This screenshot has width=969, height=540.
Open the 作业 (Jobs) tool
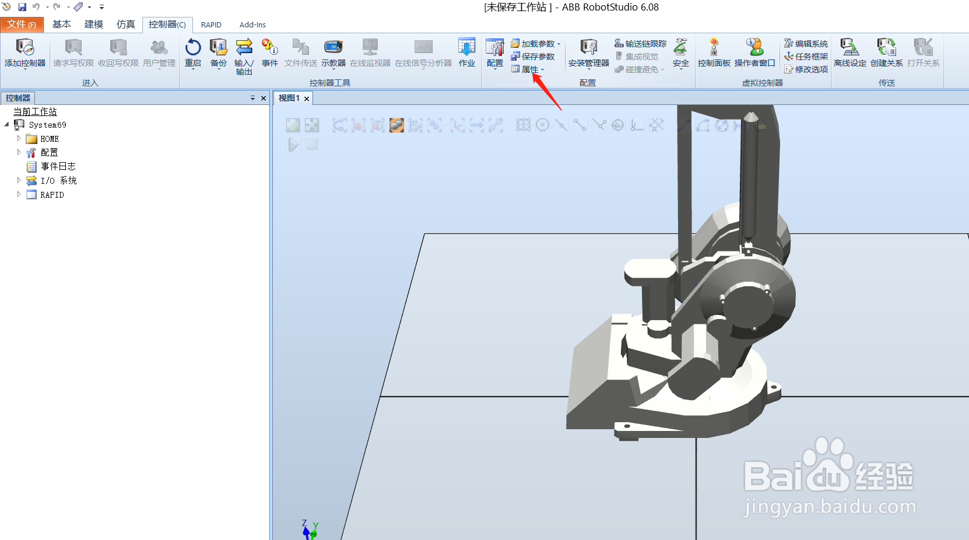click(x=467, y=53)
